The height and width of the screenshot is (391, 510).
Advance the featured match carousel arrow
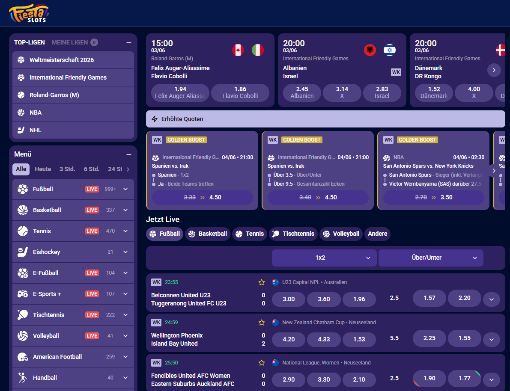494,70
